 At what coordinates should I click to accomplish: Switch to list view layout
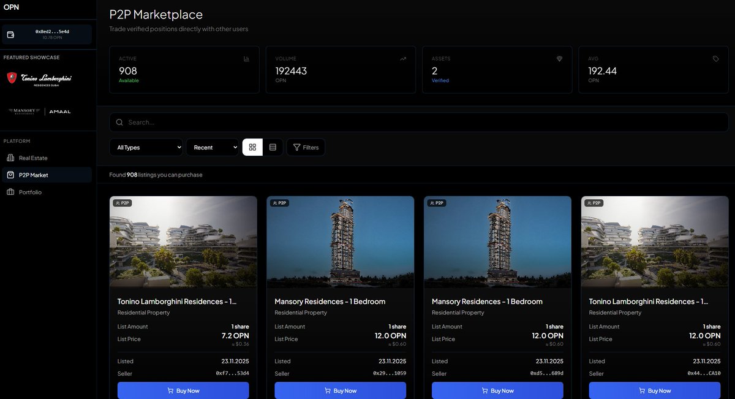[x=273, y=147]
